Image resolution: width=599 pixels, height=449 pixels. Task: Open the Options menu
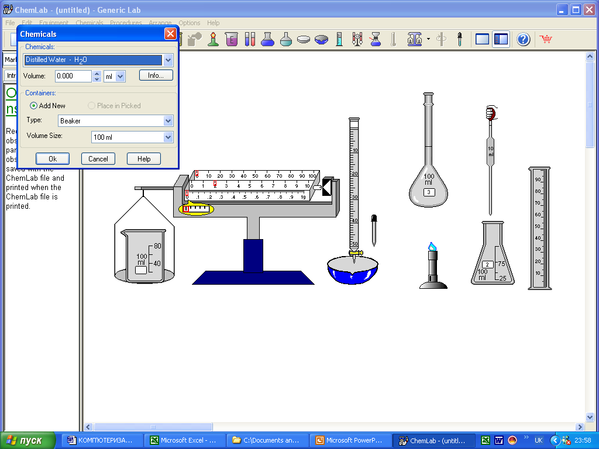pos(189,23)
